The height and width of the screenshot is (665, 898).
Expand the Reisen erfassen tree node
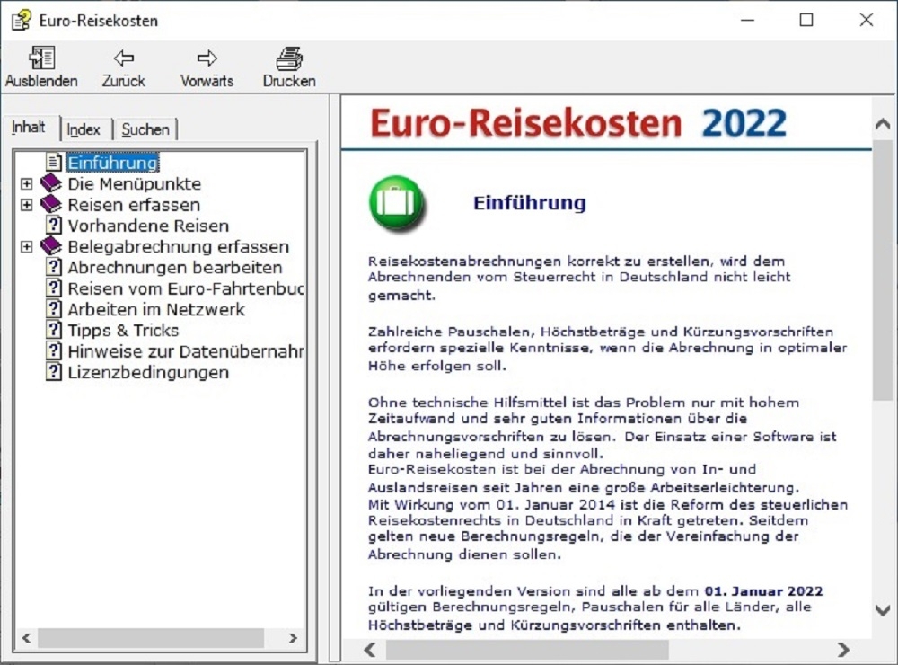tap(26, 205)
